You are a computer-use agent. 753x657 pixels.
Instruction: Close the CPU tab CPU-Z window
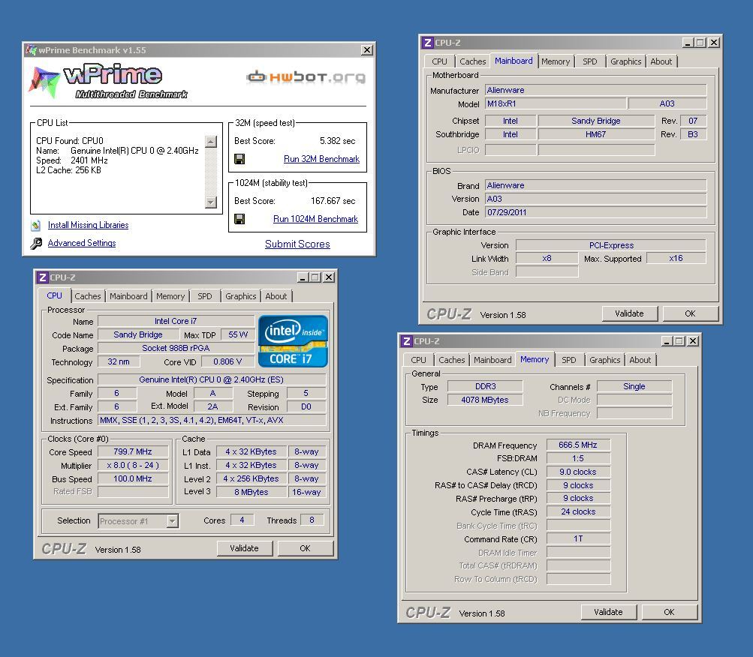[x=329, y=277]
